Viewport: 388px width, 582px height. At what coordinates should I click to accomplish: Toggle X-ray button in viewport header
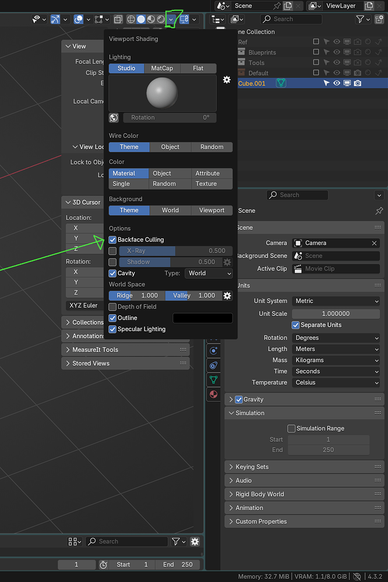point(118,19)
